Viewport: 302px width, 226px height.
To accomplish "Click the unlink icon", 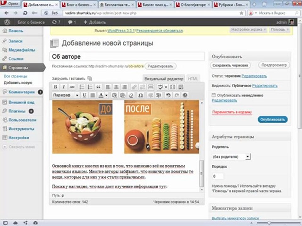I will (x=142, y=87).
